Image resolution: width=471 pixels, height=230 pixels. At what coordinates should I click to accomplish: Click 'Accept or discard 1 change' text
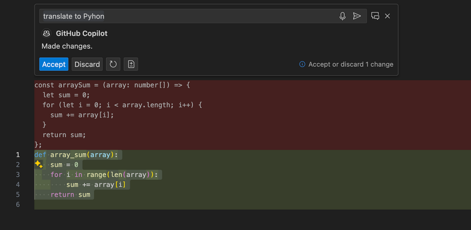coord(351,64)
